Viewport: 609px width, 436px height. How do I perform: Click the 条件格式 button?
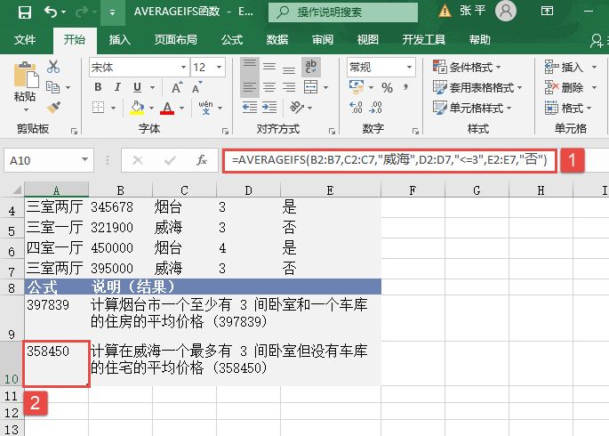coord(468,67)
